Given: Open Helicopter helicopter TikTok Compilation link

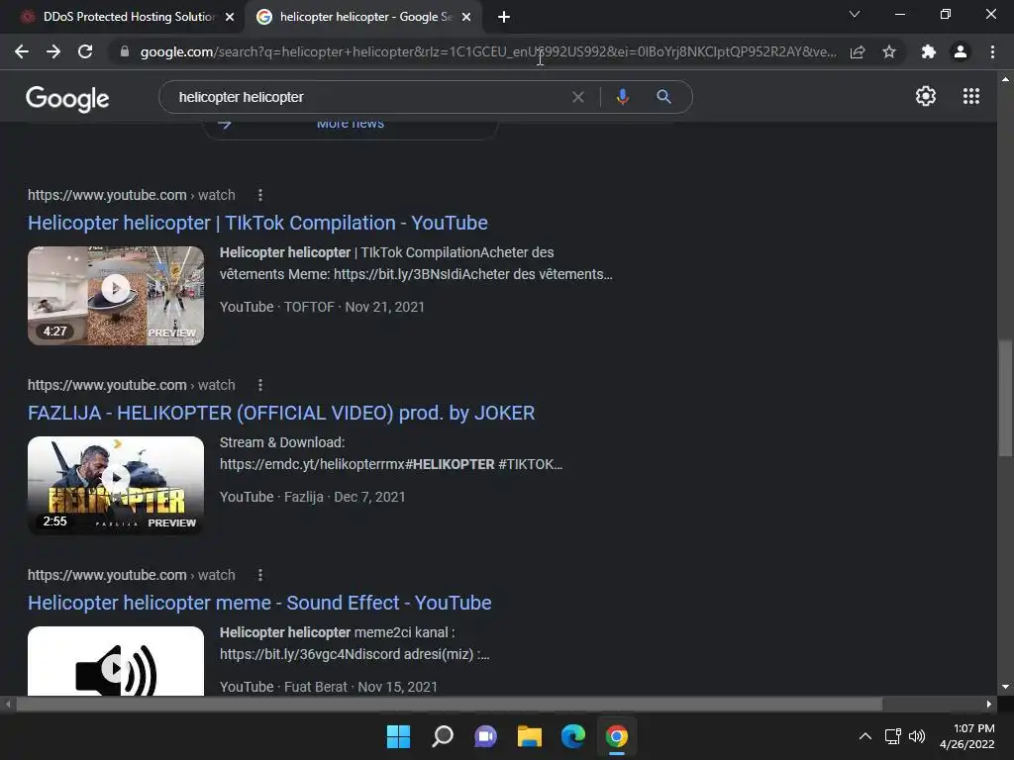Looking at the screenshot, I should pyautogui.click(x=257, y=223).
